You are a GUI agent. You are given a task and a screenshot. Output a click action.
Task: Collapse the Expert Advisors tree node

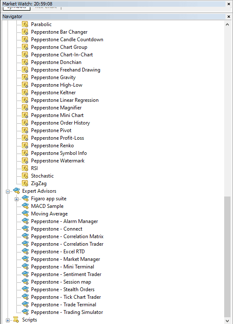tap(8, 191)
